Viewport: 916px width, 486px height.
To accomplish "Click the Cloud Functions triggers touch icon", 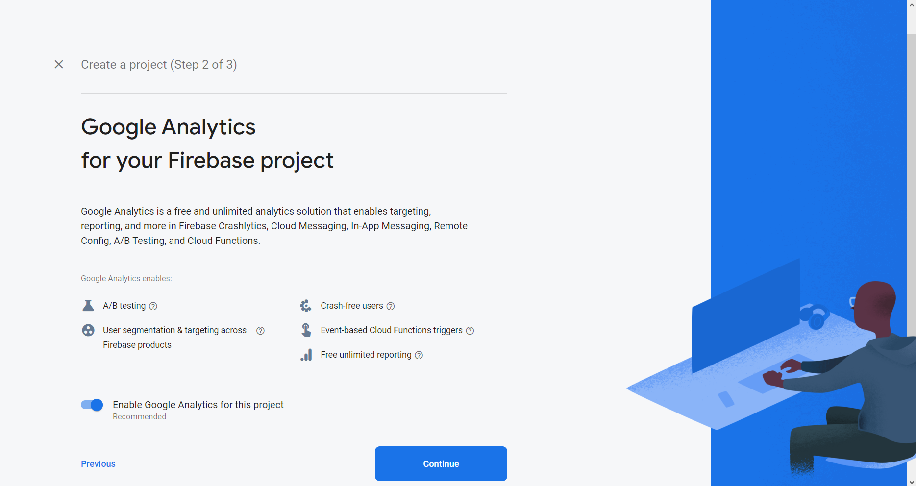I will [306, 330].
